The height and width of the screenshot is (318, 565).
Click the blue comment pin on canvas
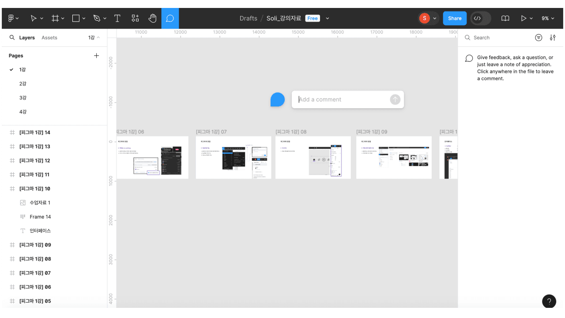(x=278, y=99)
